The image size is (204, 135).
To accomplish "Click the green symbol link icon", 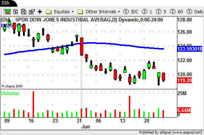I will tap(7, 12).
